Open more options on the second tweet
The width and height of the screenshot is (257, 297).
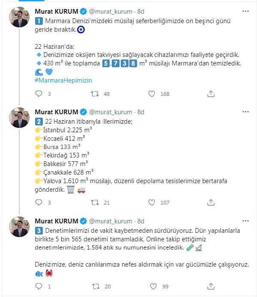245,112
